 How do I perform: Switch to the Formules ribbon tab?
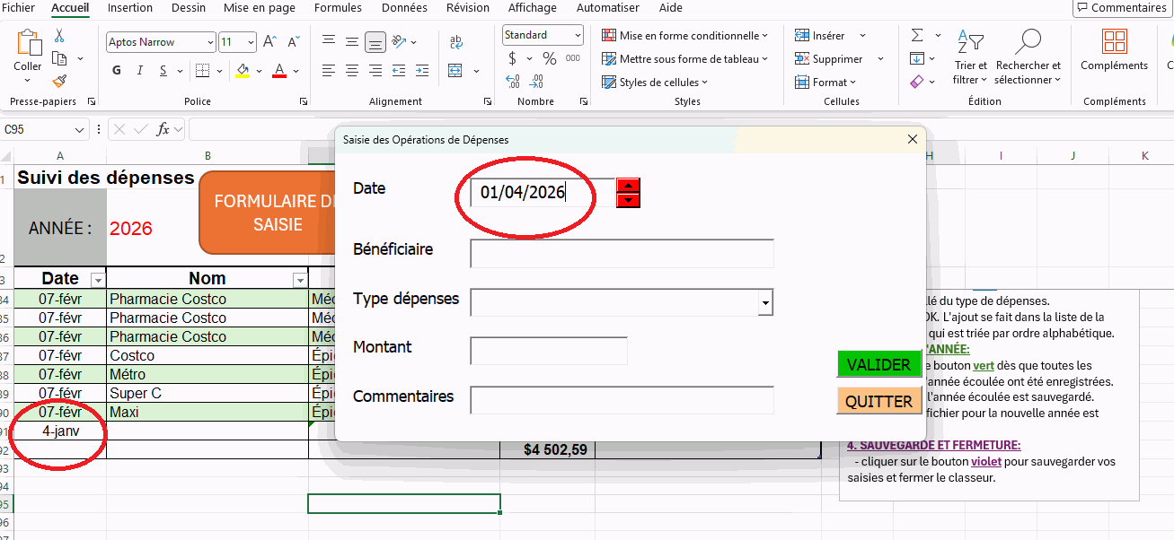(x=339, y=8)
